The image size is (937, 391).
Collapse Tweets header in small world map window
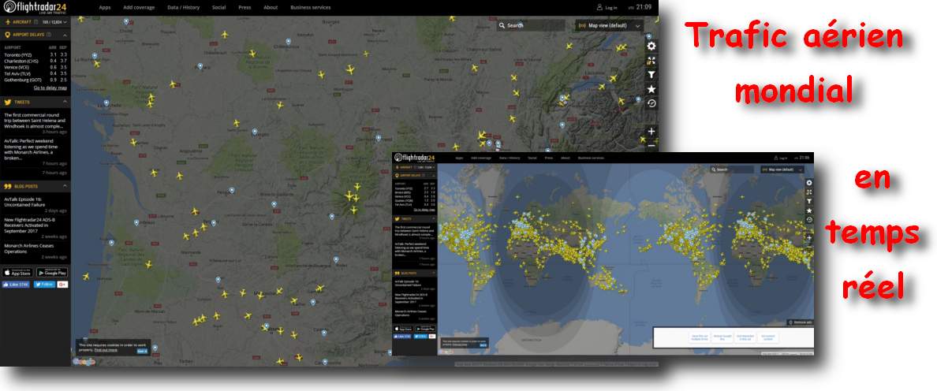[434, 218]
